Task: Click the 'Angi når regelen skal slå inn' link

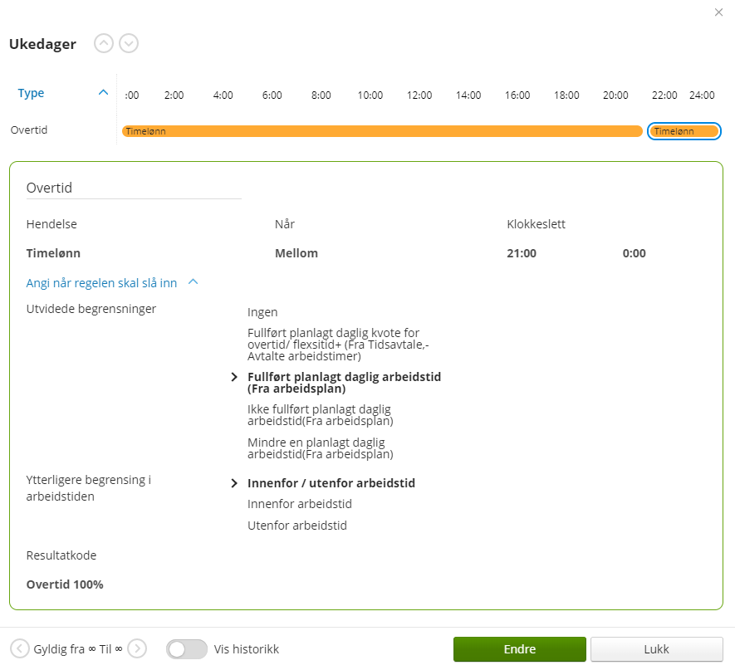Action: pyautogui.click(x=101, y=283)
